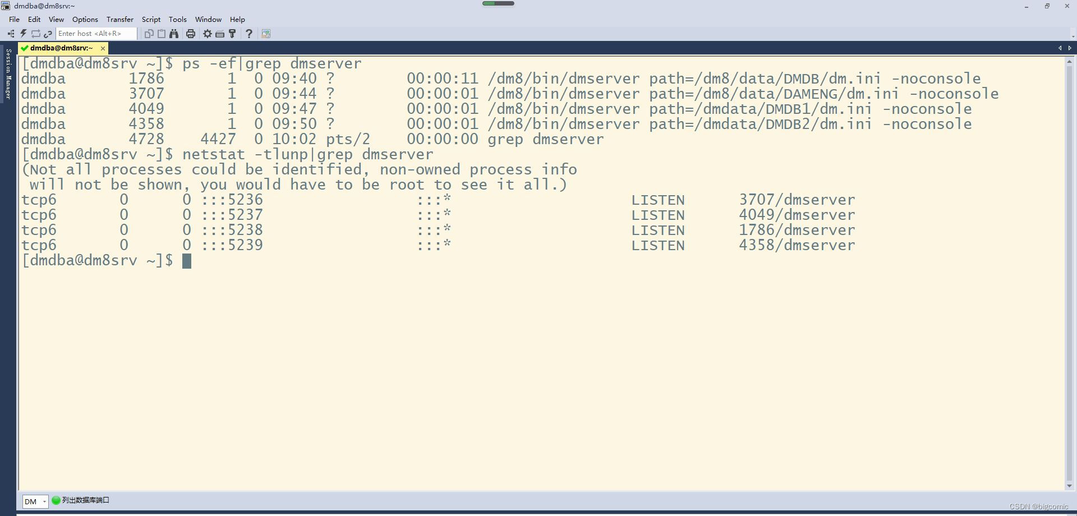Viewport: 1077px width, 516px height.
Task: Click the port text :::5238
Action: click(x=232, y=230)
